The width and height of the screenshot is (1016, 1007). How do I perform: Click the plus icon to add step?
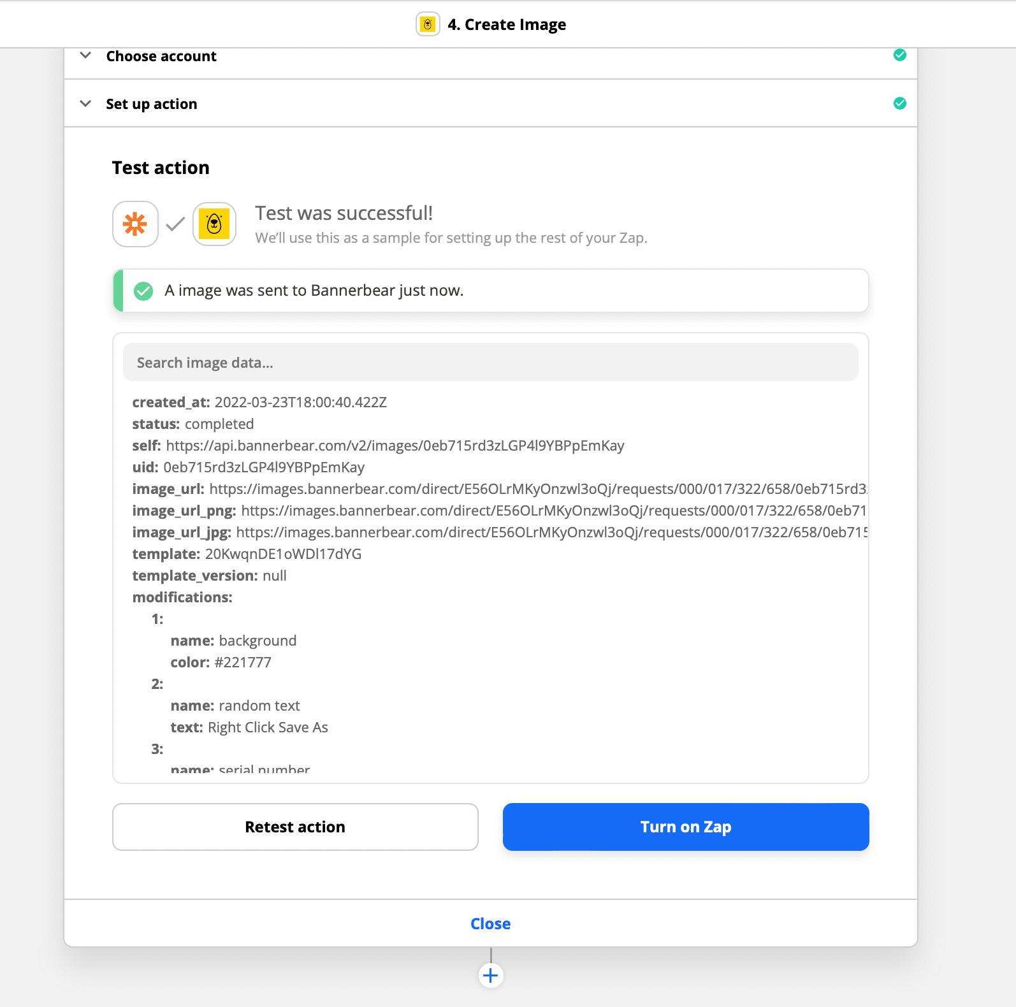[491, 975]
